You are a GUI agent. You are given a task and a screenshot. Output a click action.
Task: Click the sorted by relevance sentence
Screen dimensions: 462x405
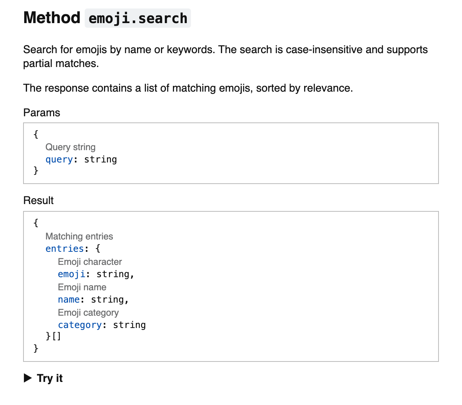click(x=188, y=88)
